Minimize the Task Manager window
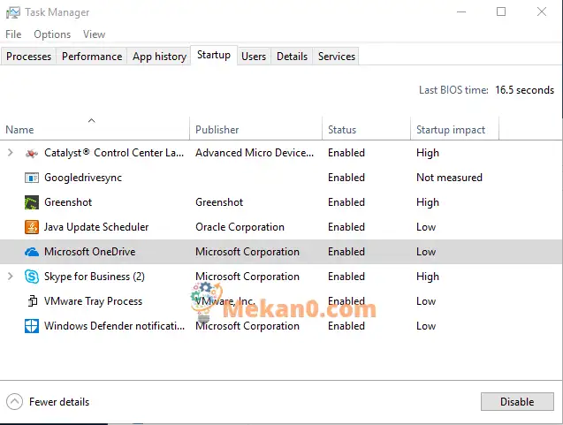563x425 pixels. pos(461,11)
